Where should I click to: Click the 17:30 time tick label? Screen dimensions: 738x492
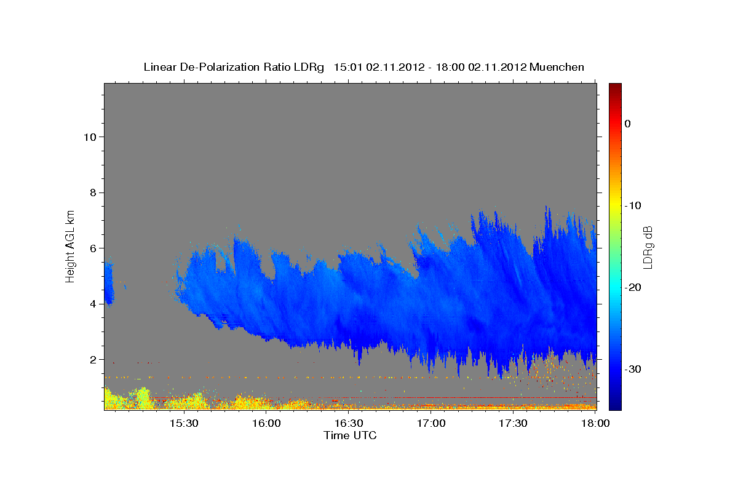tap(514, 424)
